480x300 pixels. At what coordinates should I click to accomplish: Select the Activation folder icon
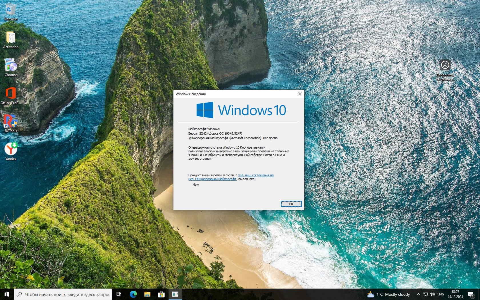(x=11, y=38)
